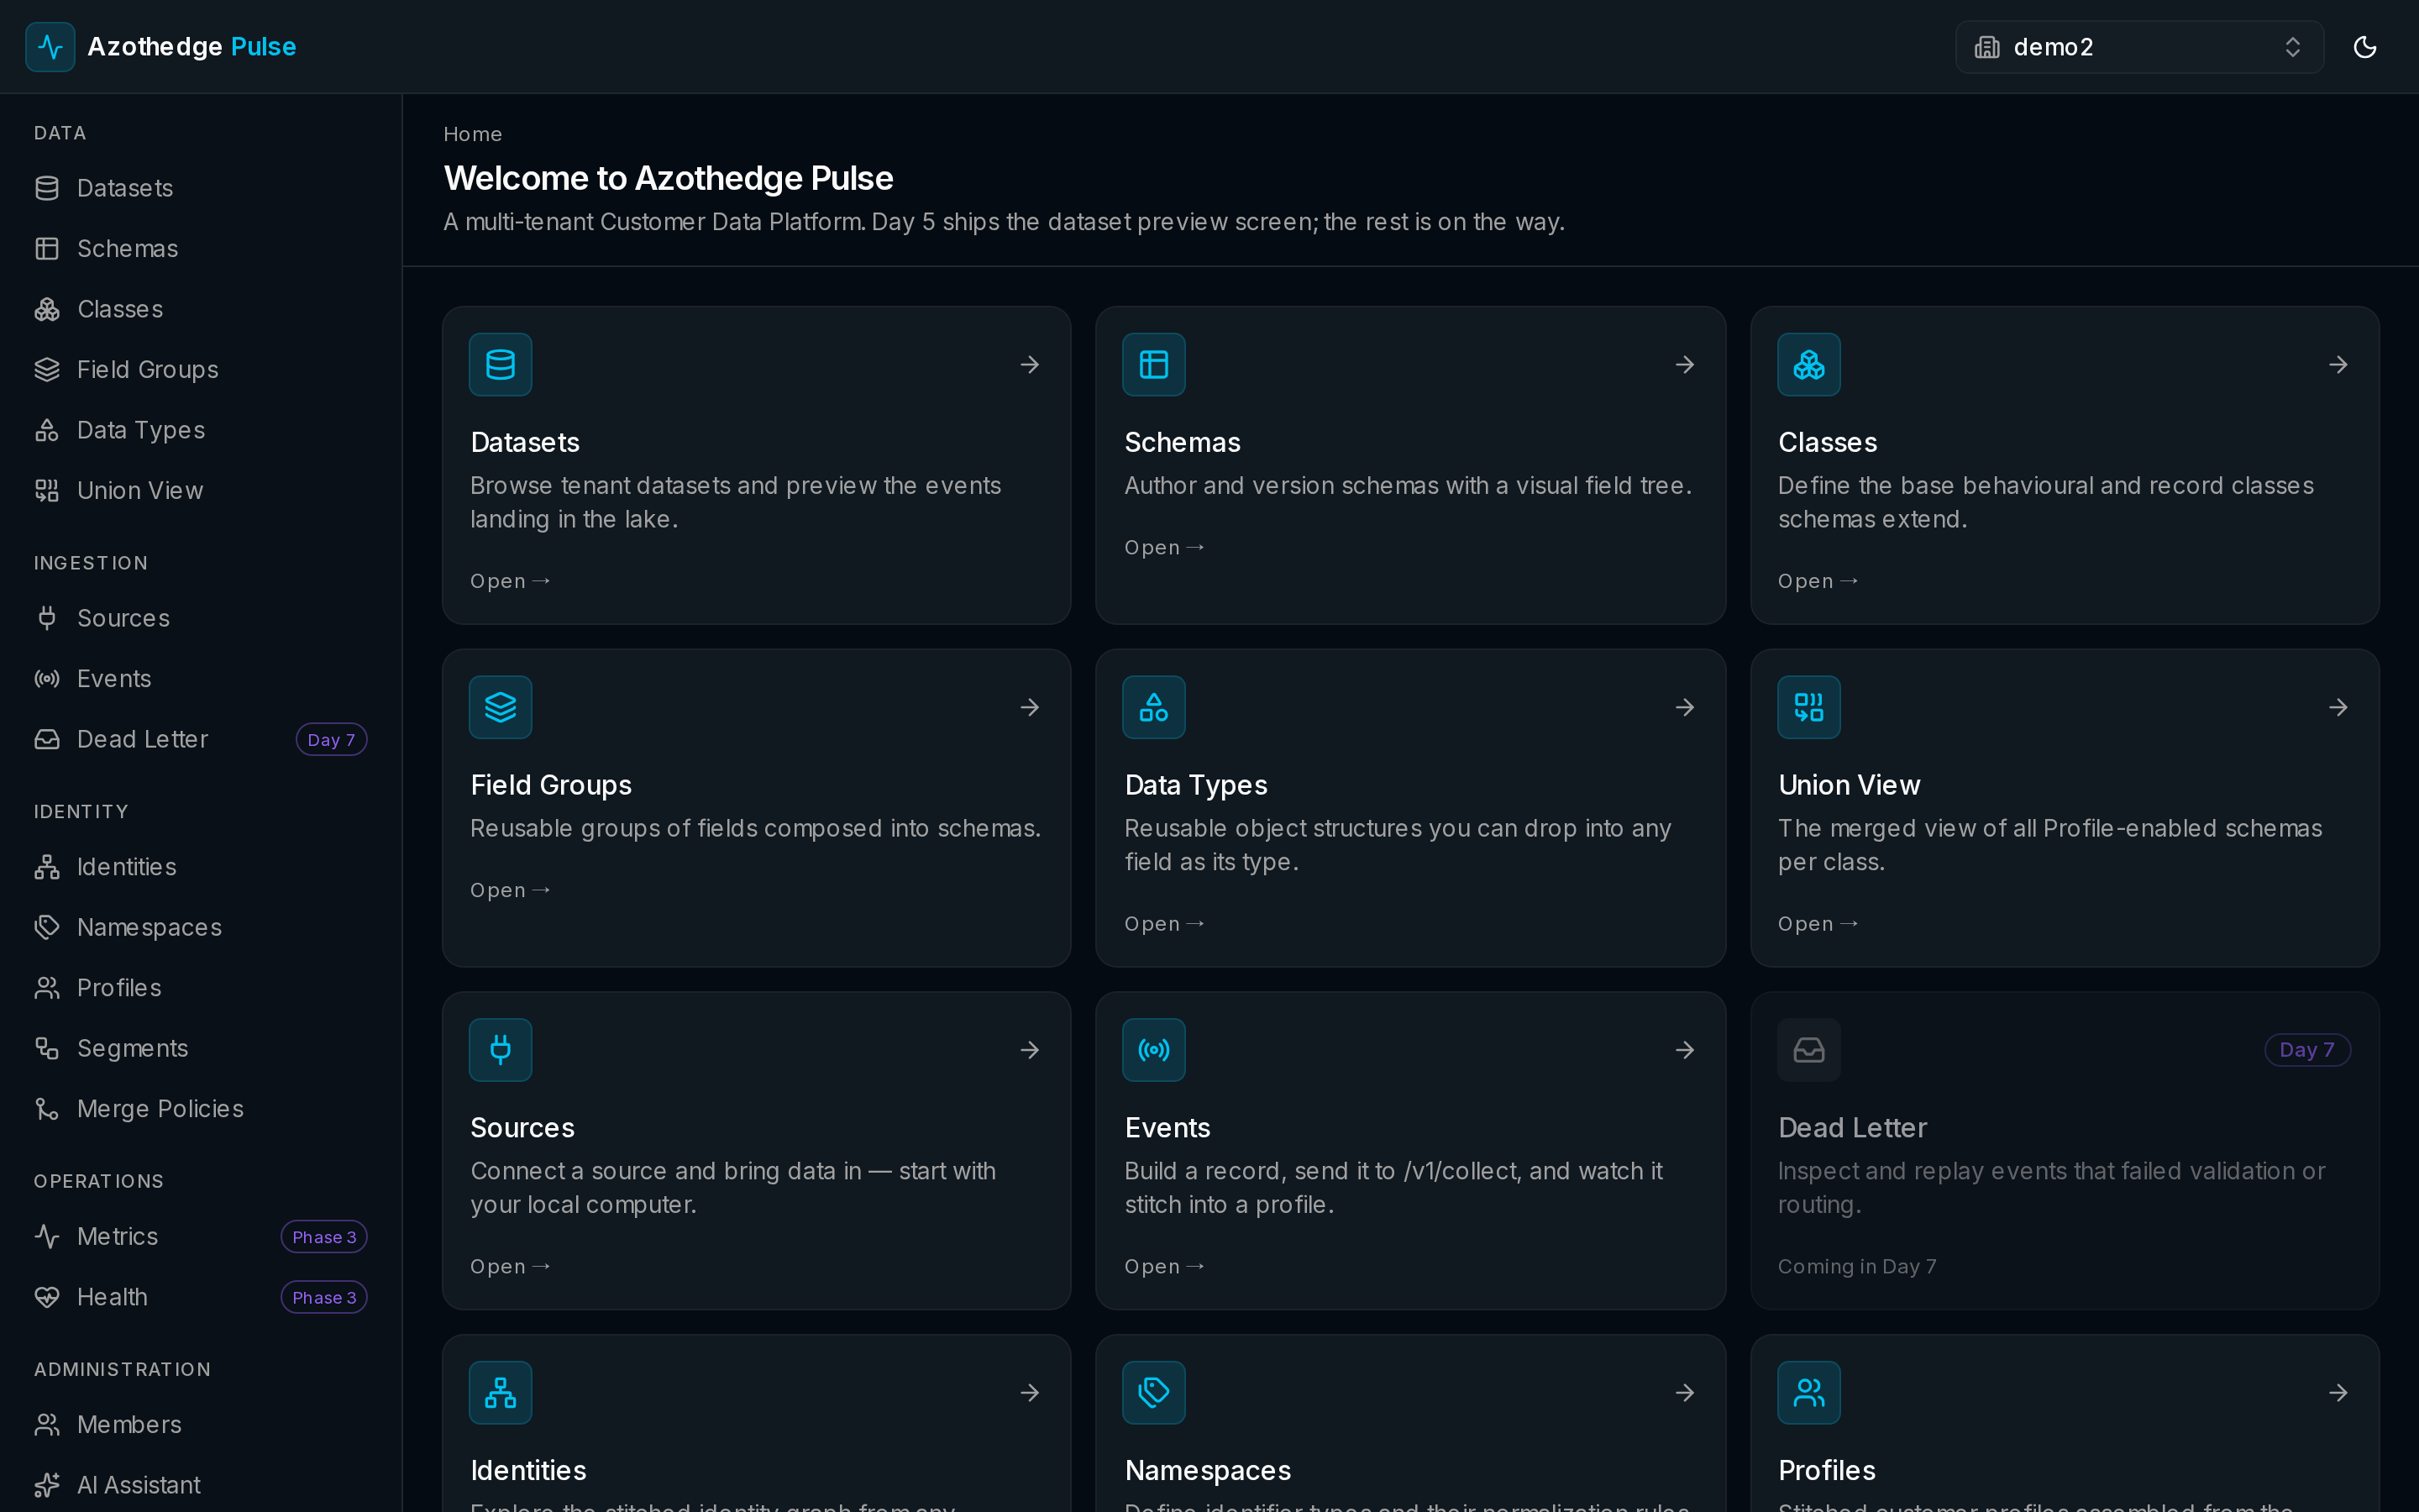
Task: Click the arrow on the Identities card
Action: click(x=1030, y=1392)
